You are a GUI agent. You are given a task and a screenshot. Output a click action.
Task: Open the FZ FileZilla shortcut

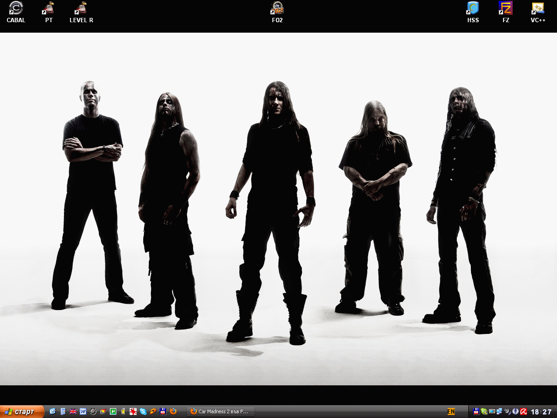point(506,12)
